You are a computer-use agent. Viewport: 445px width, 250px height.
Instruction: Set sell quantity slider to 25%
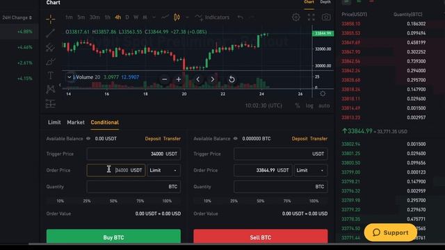click(x=234, y=201)
